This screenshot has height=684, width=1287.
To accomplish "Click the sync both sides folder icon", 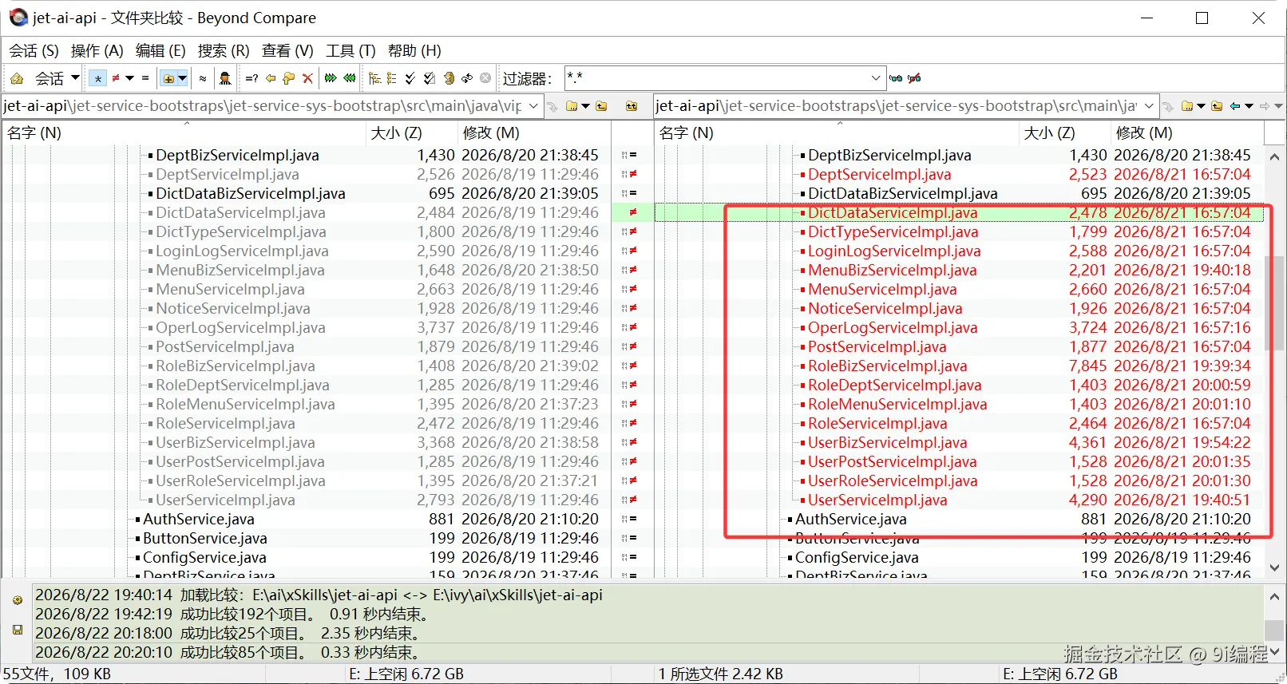I will point(632,106).
